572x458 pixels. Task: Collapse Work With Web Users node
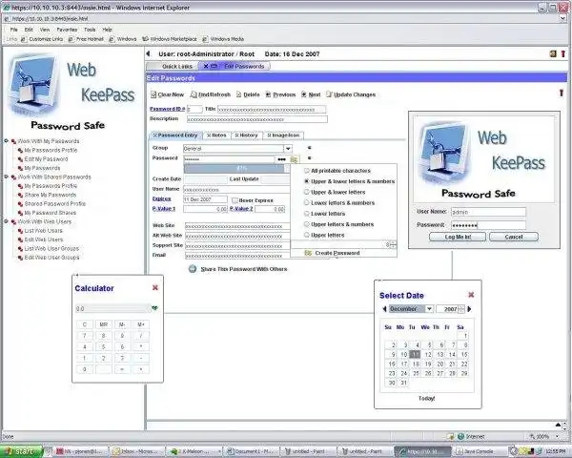tap(6, 221)
